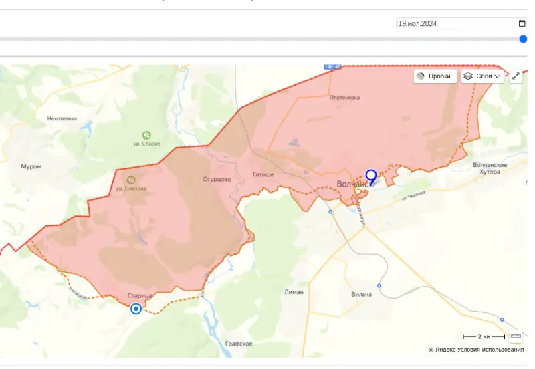The height and width of the screenshot is (369, 535).
Task: Click the Волчанские Хутора label
Action: (490, 168)
